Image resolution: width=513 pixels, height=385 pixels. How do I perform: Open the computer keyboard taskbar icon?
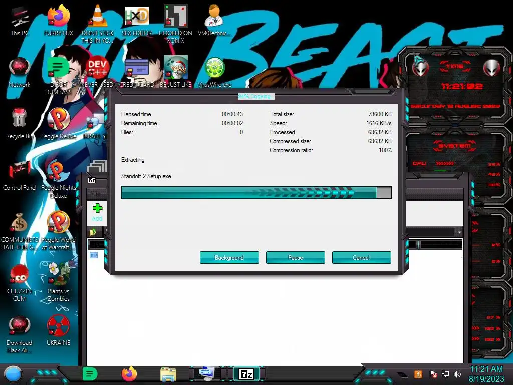[x=207, y=374]
